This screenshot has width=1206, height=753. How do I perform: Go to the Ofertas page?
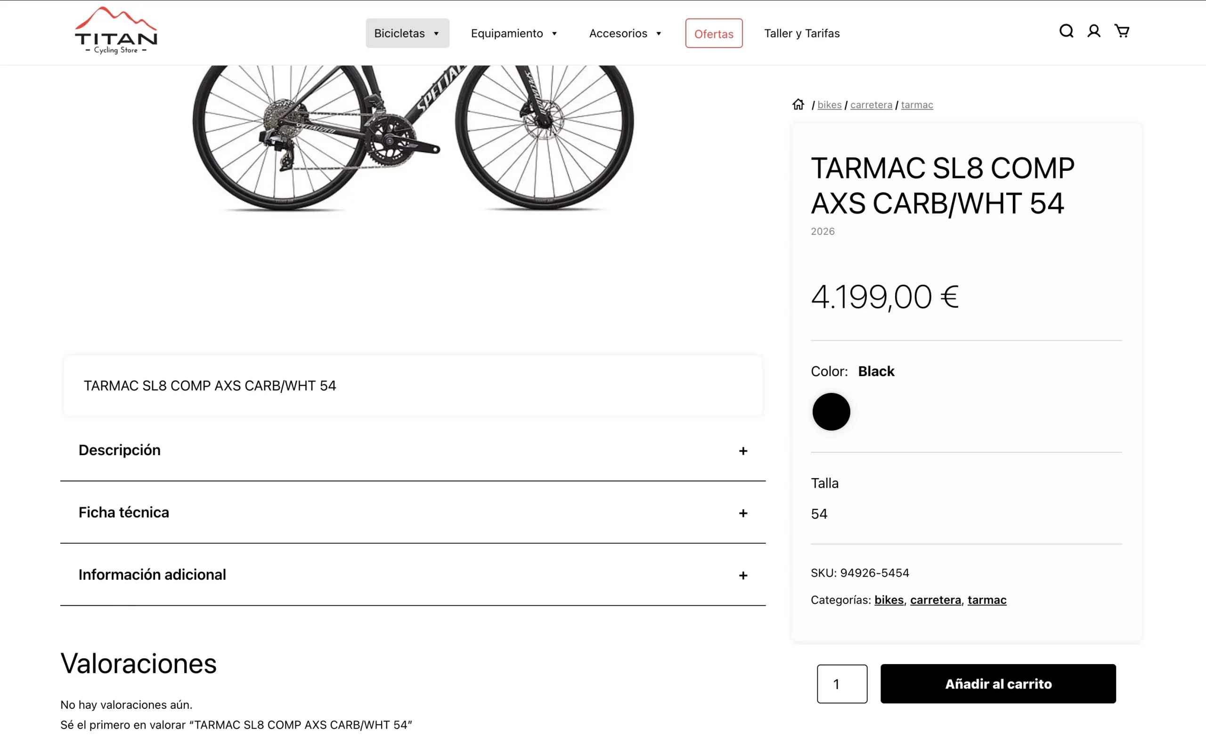pos(714,33)
